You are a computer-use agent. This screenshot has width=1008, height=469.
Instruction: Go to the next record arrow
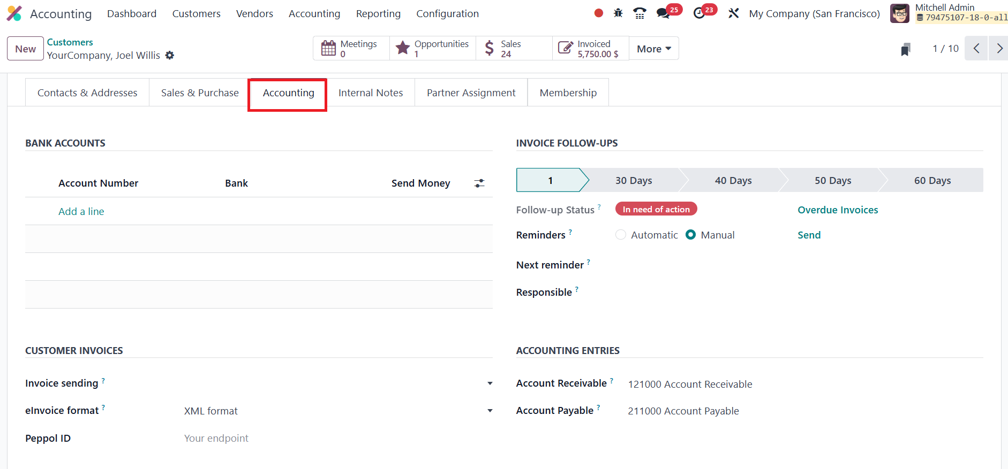[999, 49]
